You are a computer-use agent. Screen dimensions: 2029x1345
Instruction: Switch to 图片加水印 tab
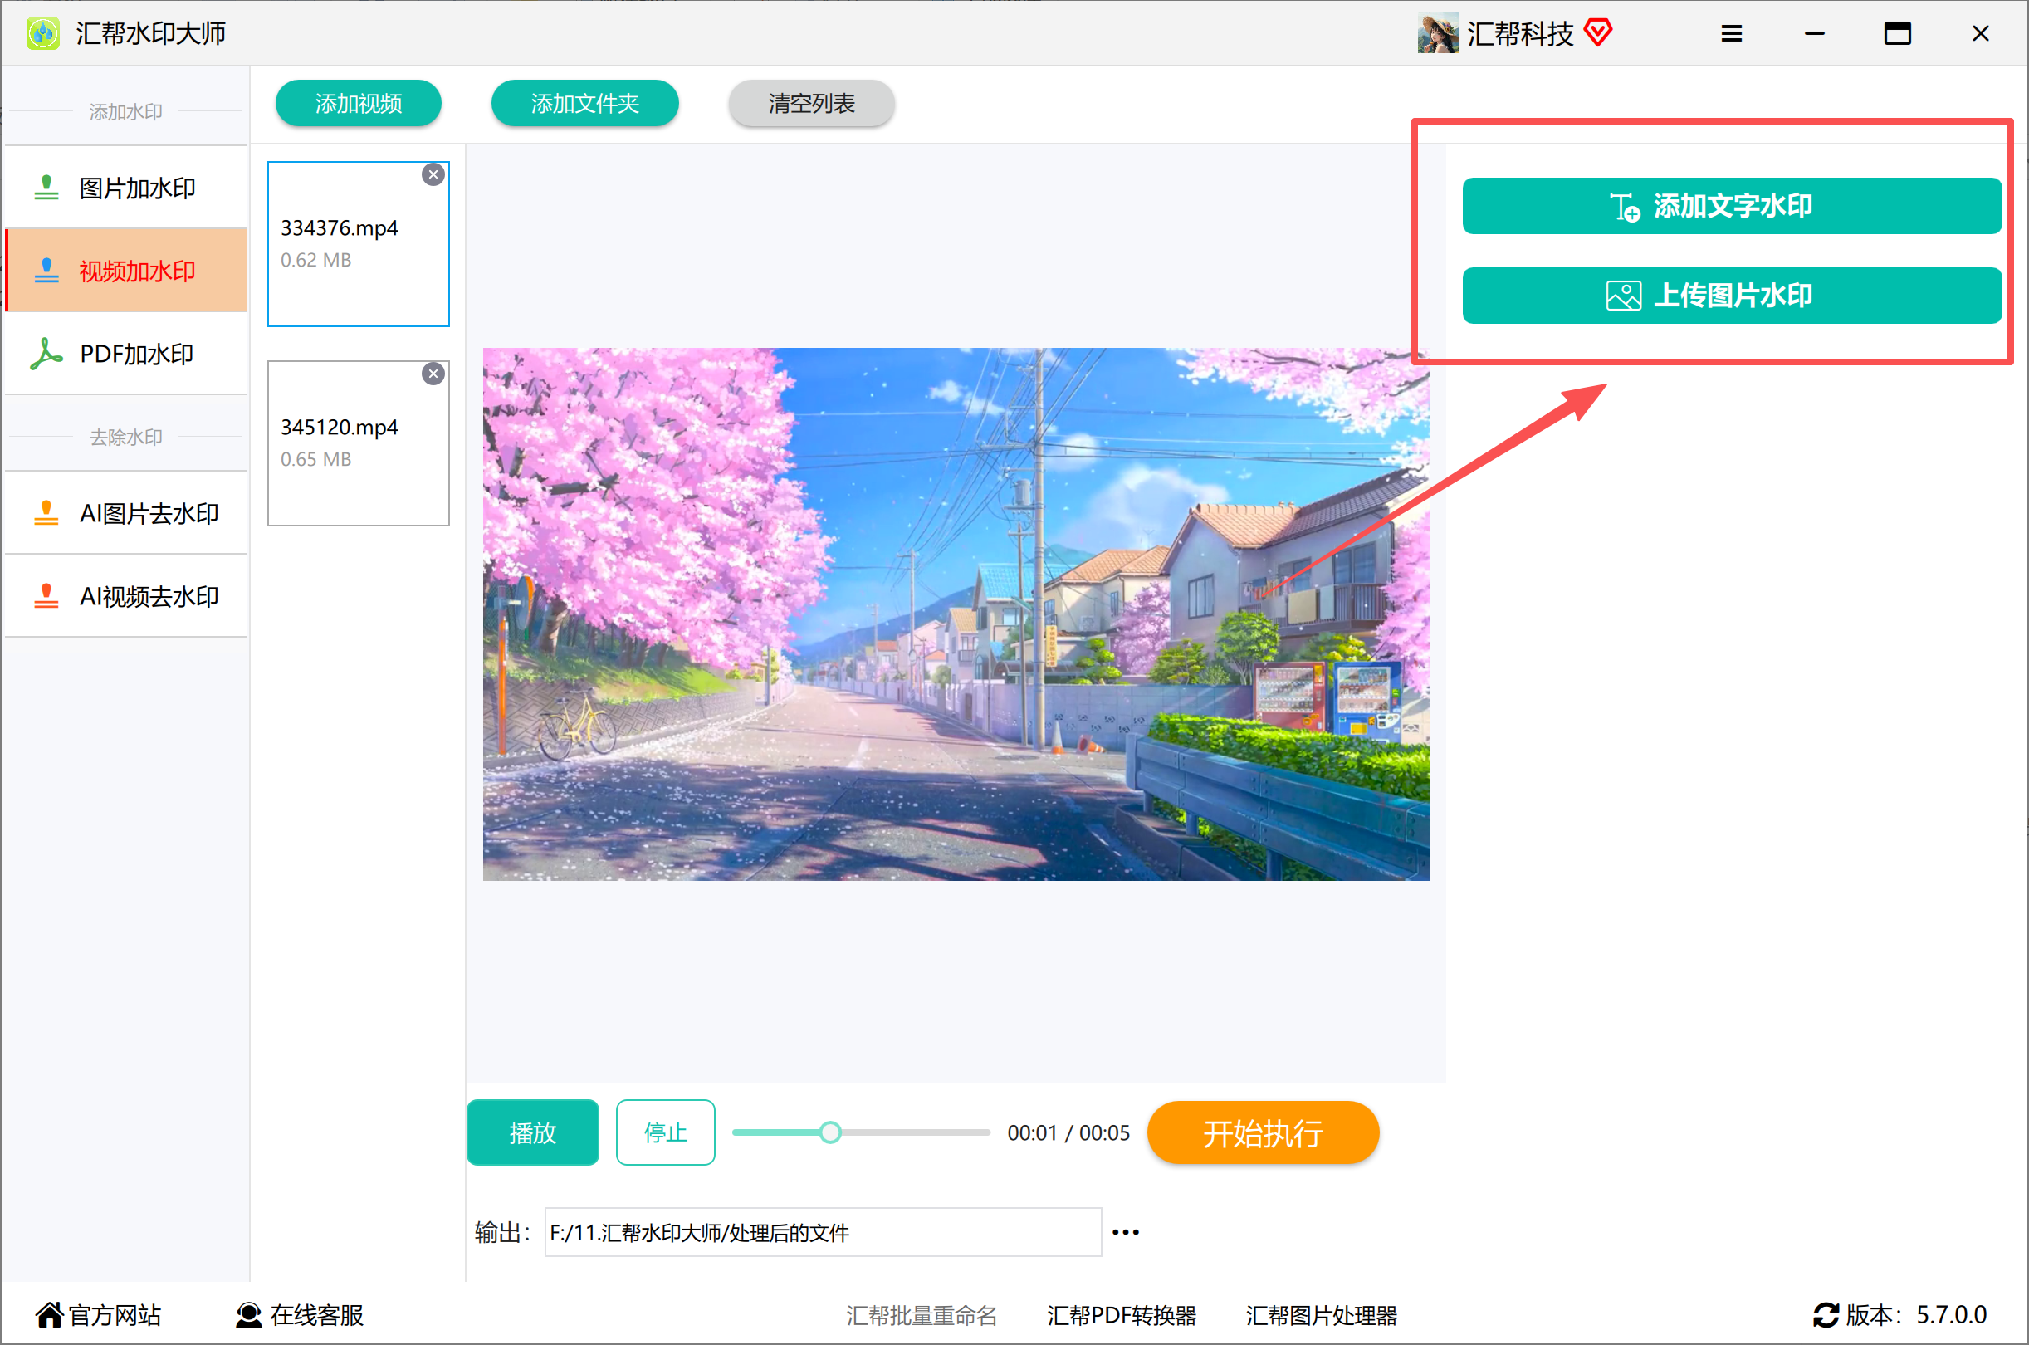pyautogui.click(x=127, y=188)
